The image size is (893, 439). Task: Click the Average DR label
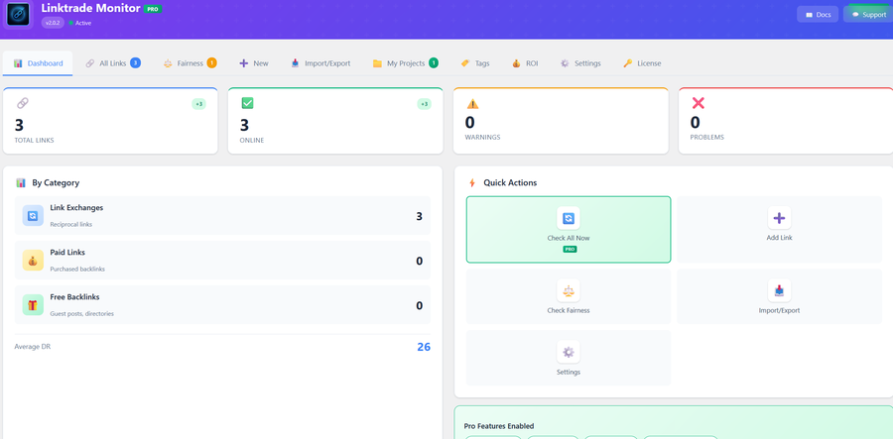click(x=33, y=346)
